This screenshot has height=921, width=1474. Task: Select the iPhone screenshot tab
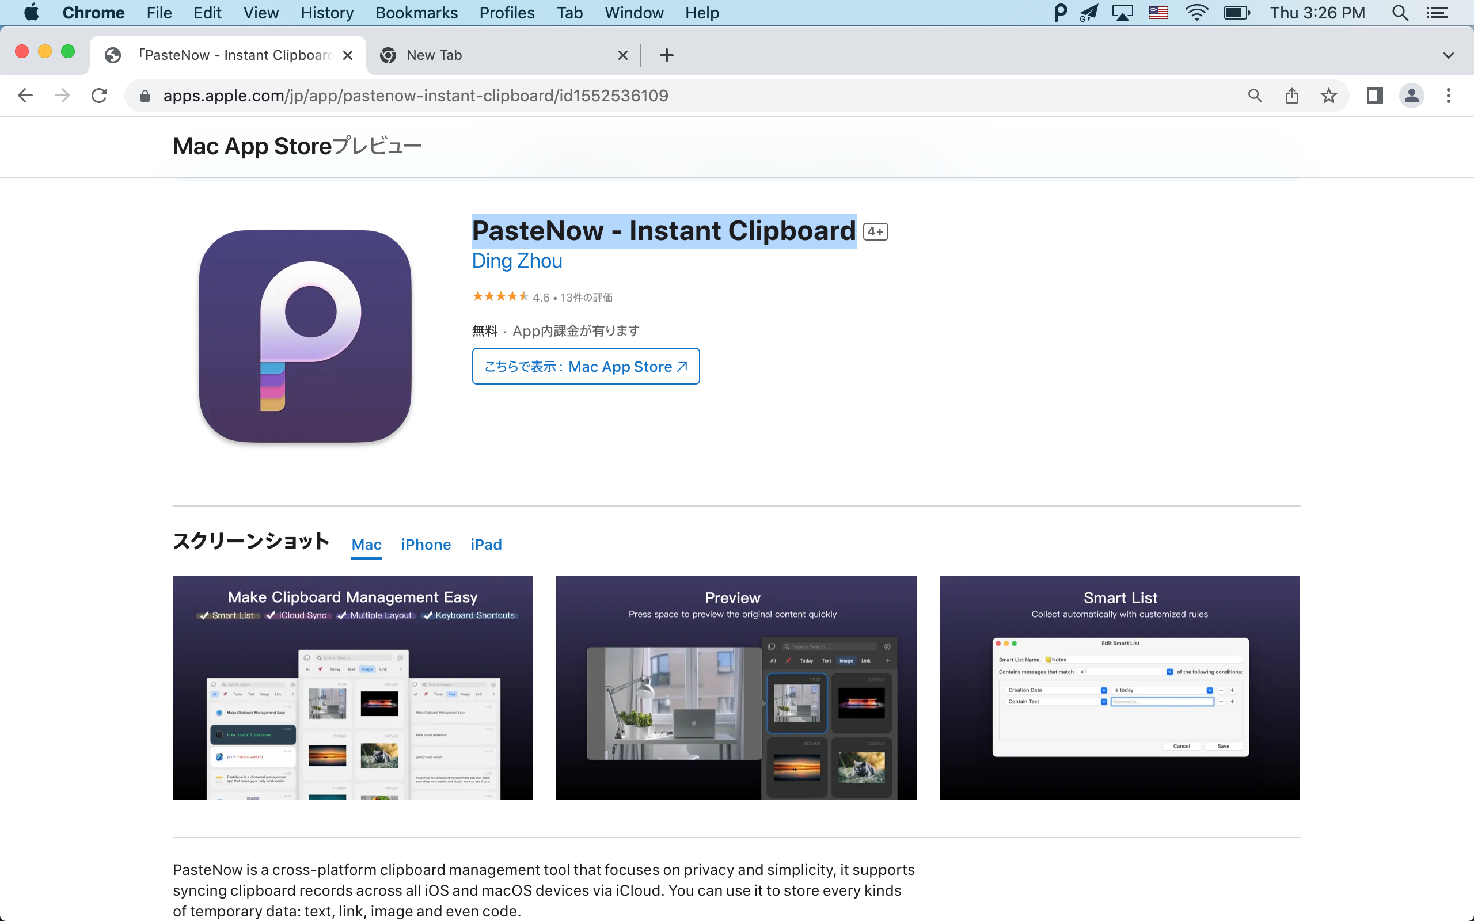[x=427, y=545]
